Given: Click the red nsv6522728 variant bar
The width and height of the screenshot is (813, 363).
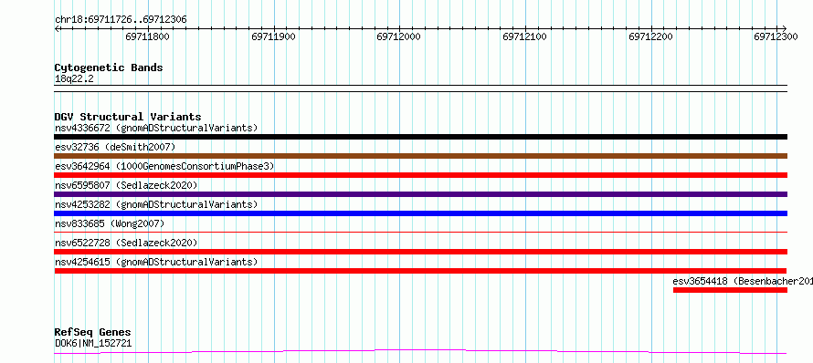Looking at the screenshot, I should pos(420,252).
